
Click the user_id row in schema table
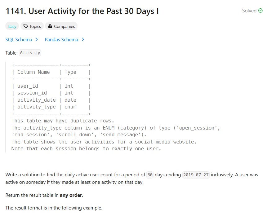pos(51,86)
